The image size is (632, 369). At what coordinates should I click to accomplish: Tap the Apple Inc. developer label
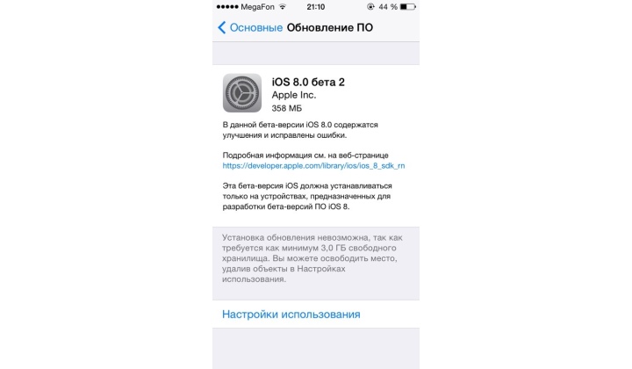point(294,95)
